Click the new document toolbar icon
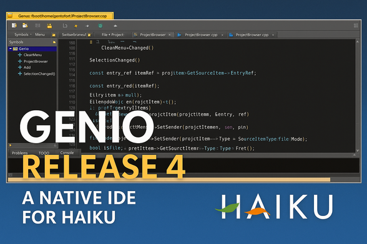The image size is (367, 244). click(14, 26)
